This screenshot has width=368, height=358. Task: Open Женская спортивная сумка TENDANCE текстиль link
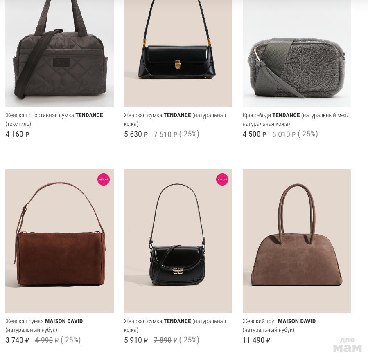(x=54, y=119)
